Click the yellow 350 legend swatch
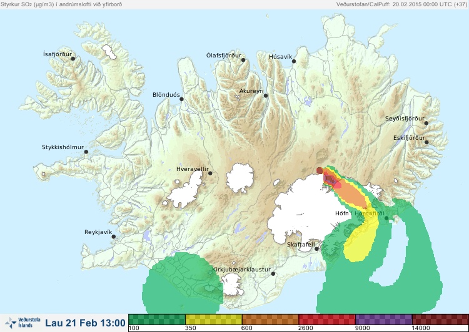Image resolution: width=469 pixels, height=332 pixels. click(214, 319)
